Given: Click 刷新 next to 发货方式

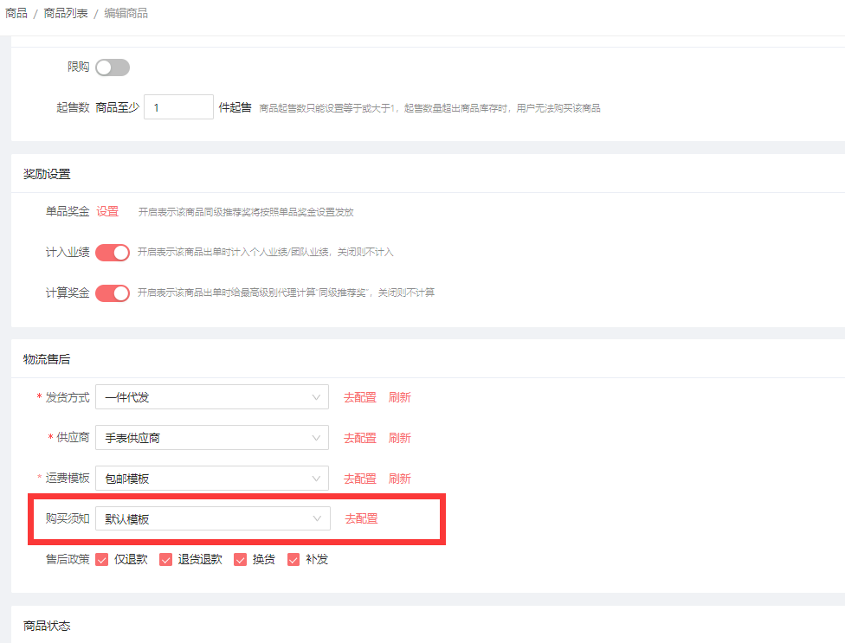Looking at the screenshot, I should [399, 397].
